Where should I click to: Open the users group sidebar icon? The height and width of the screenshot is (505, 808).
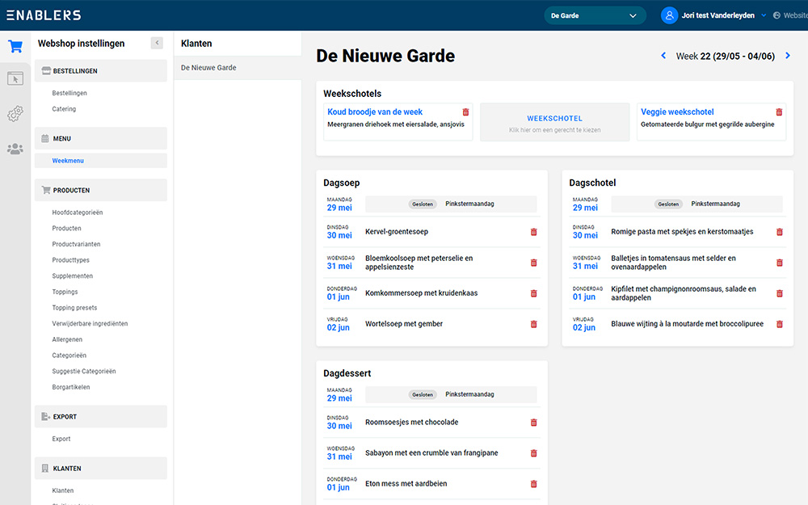pyautogui.click(x=15, y=149)
